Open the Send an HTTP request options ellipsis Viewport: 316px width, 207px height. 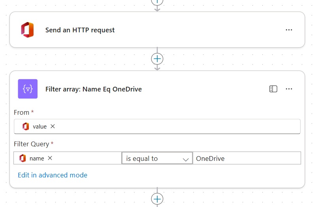pos(289,30)
